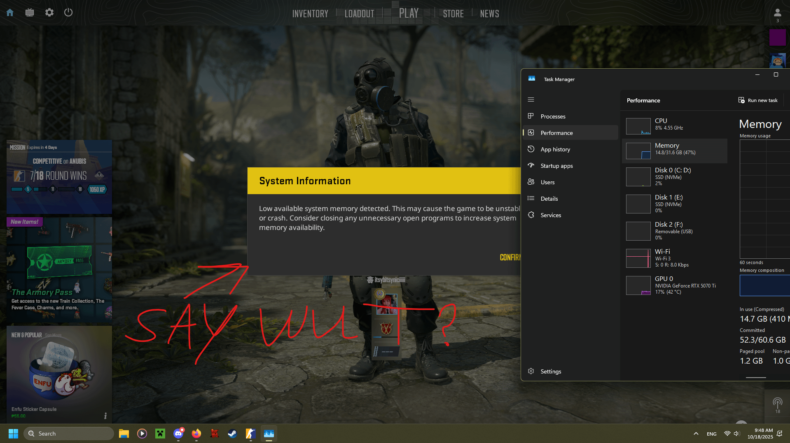Click the 1050 XP mission reward badge
This screenshot has height=443, width=790.
(97, 190)
